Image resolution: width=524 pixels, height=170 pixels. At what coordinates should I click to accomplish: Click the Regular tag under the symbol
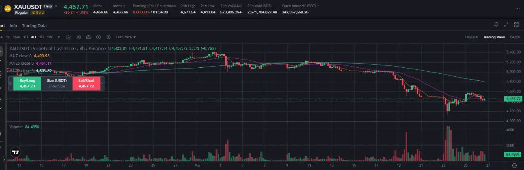tap(21, 13)
